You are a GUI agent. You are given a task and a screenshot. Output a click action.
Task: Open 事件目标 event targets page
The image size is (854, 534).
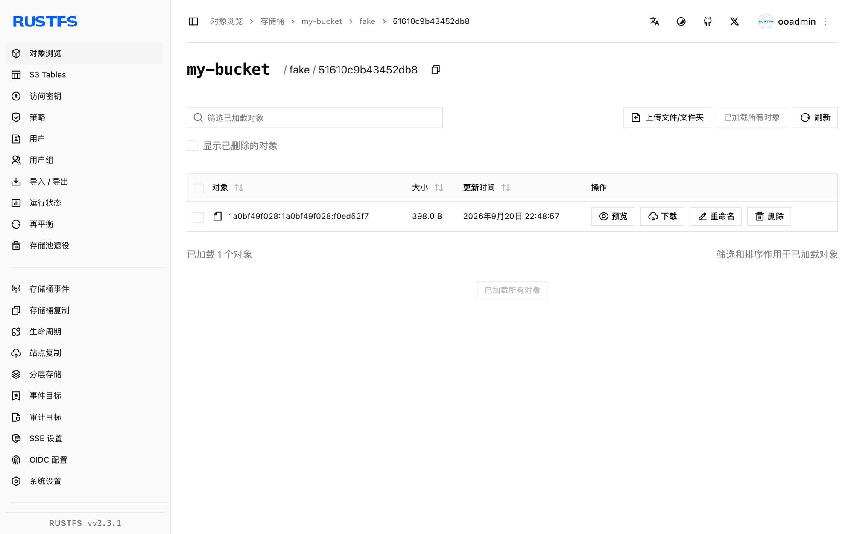point(84,396)
